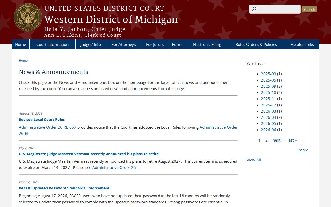Open the 2025-03 archive link

[268, 74]
